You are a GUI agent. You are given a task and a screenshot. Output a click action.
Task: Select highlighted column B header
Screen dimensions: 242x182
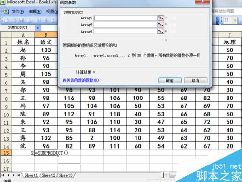(x=46, y=35)
